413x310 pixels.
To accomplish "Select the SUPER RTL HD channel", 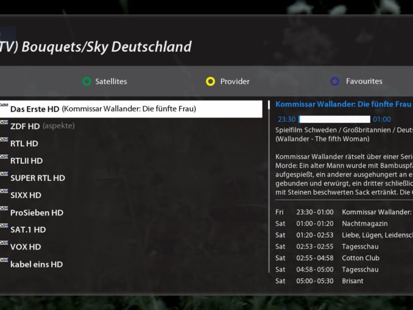I will coord(38,178).
